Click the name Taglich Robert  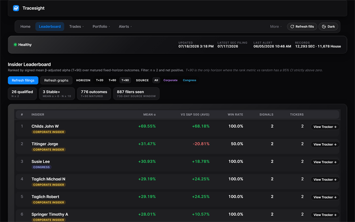click(45, 197)
